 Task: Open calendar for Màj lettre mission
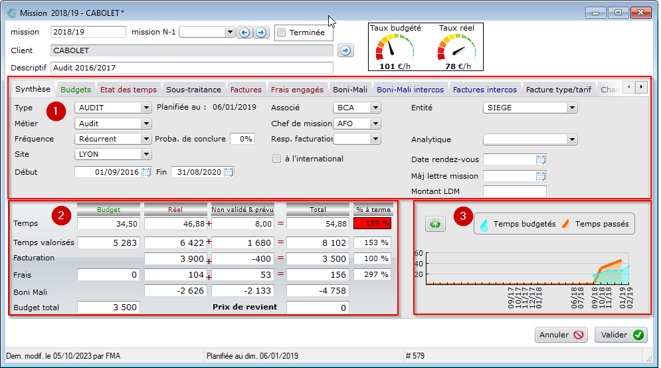coord(541,176)
